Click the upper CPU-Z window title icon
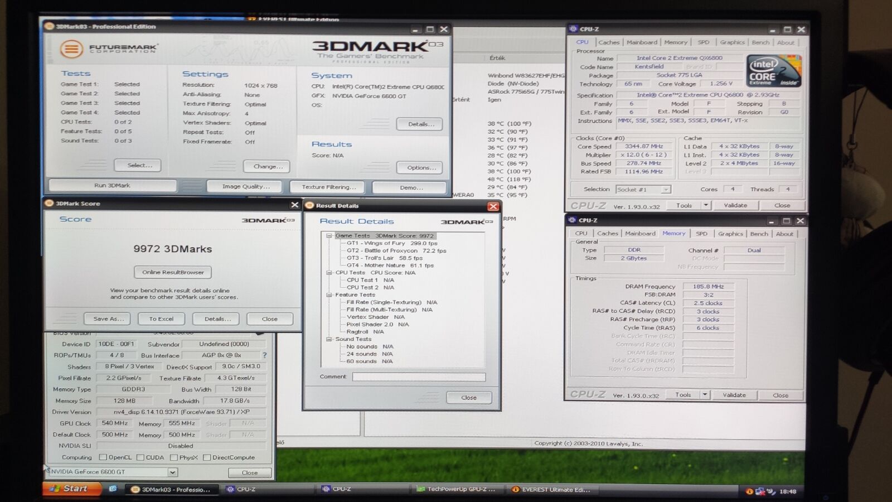 tap(573, 29)
